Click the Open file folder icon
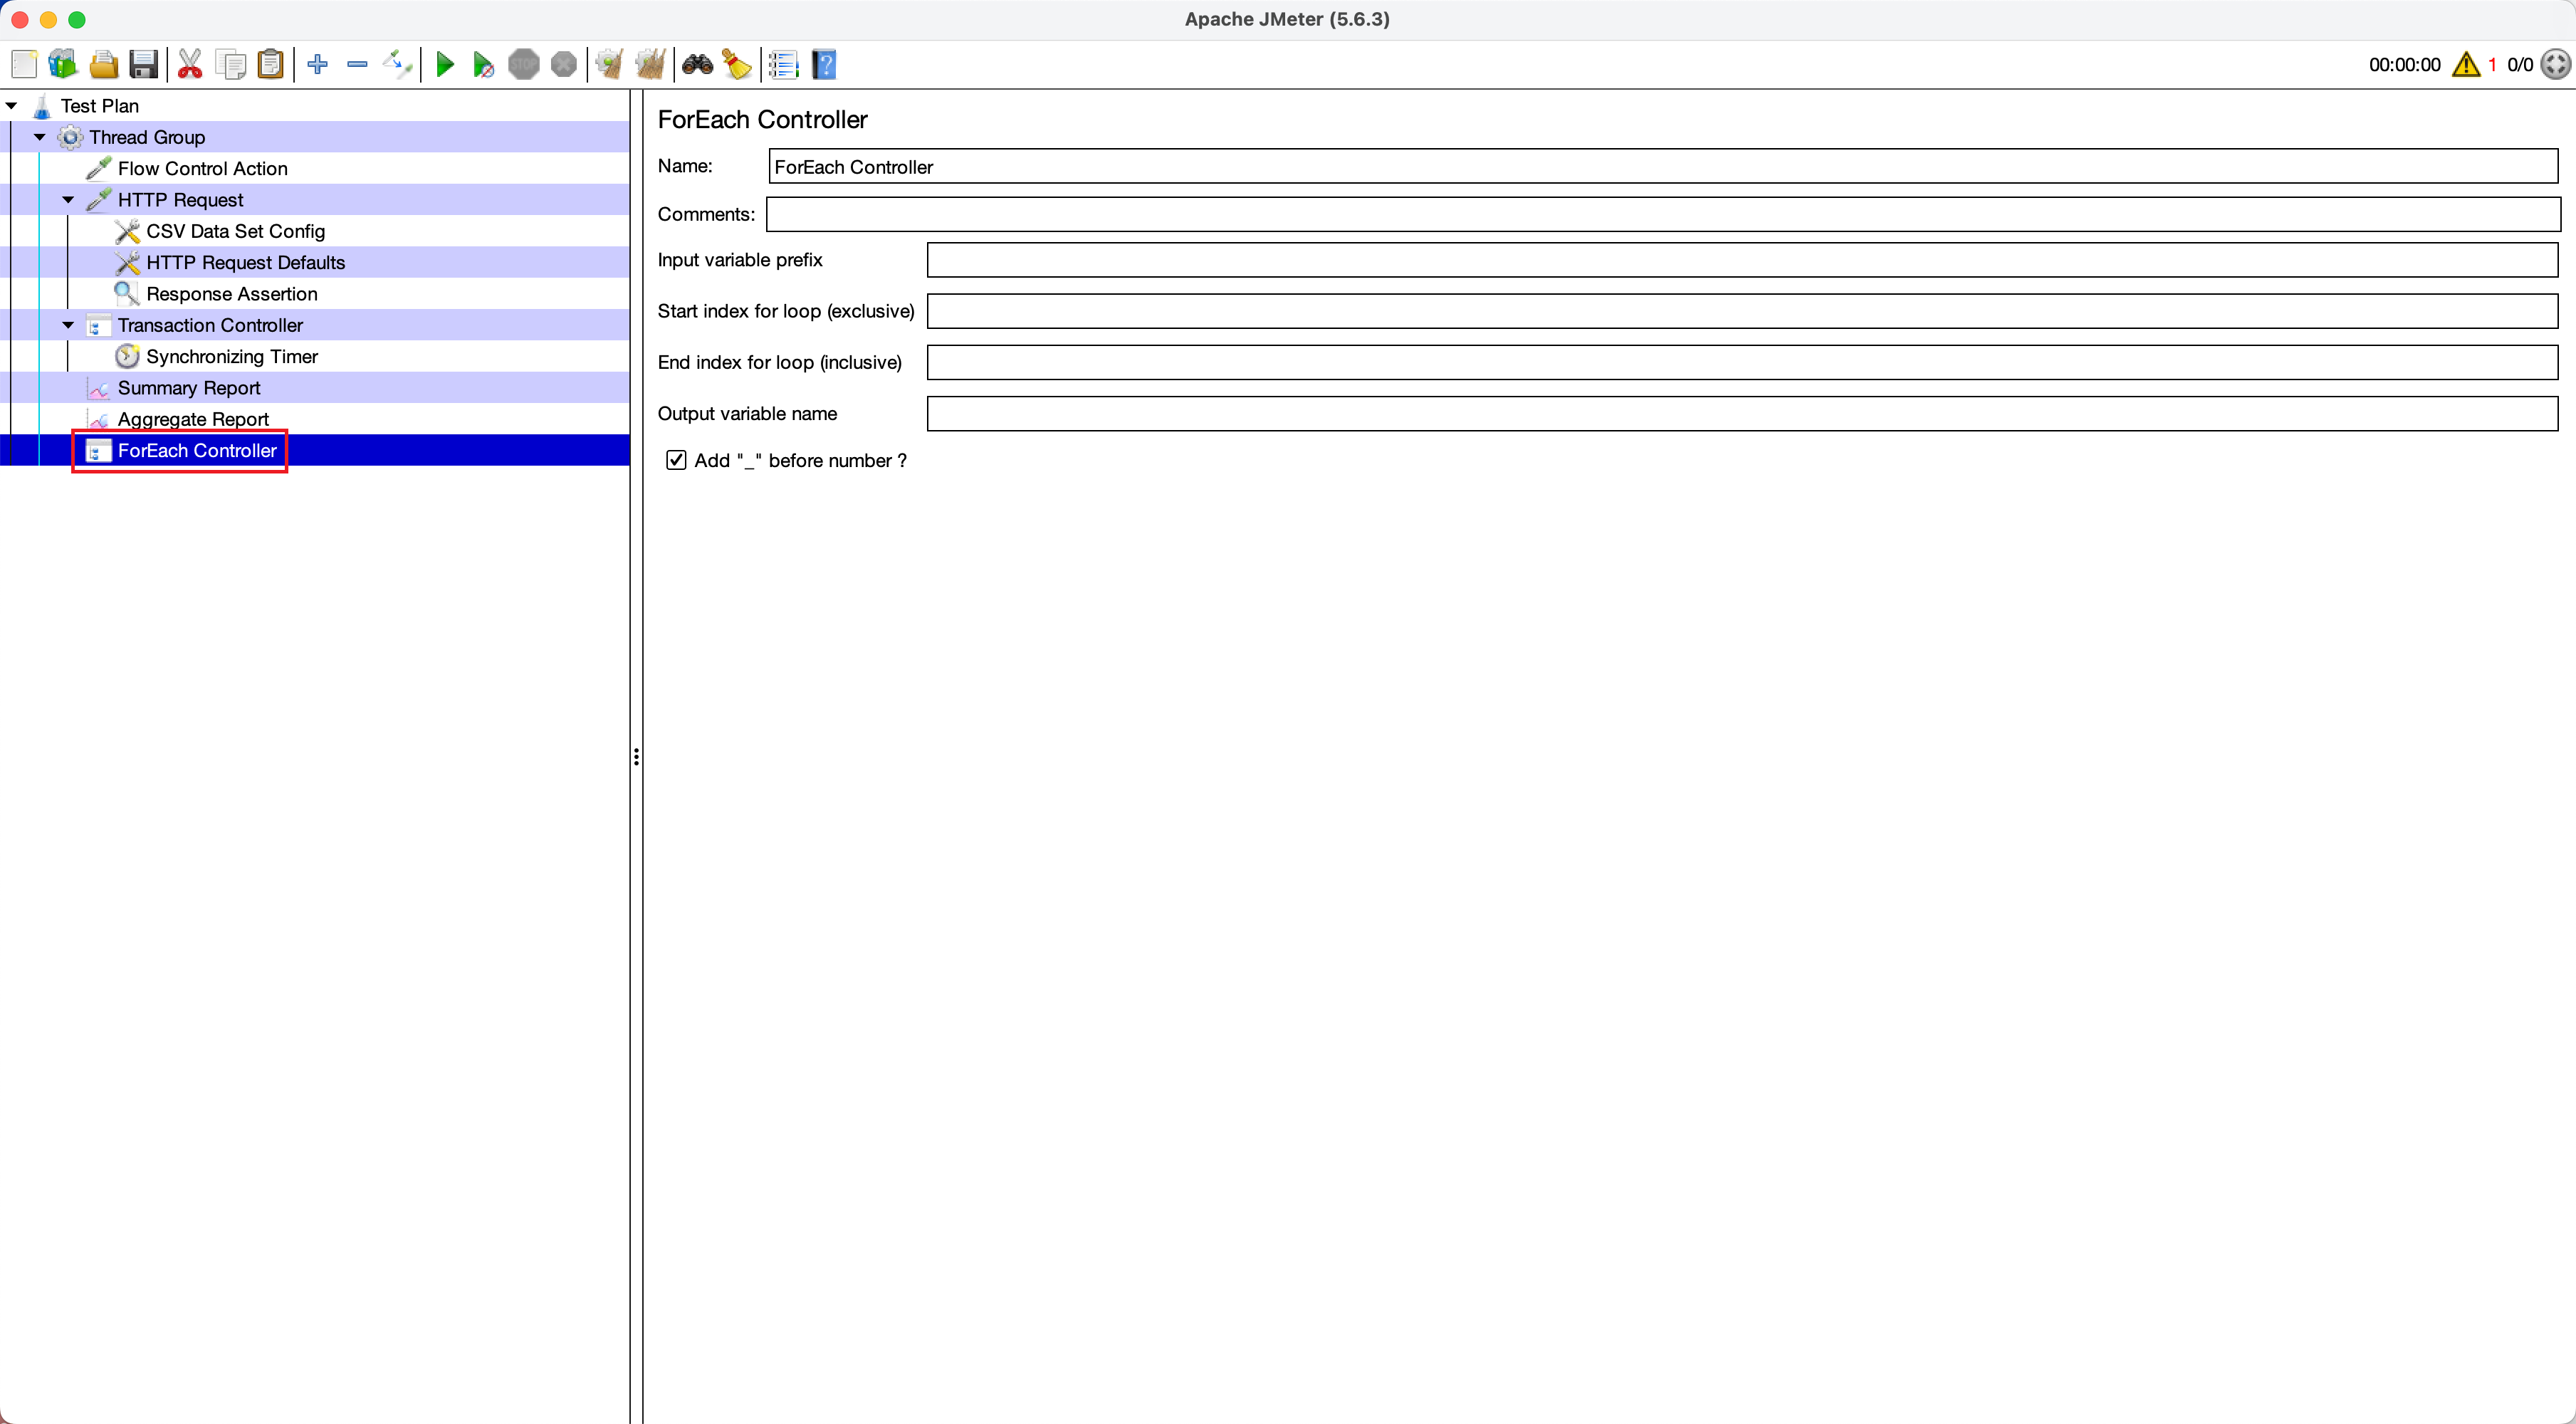The image size is (2576, 1424). point(104,65)
